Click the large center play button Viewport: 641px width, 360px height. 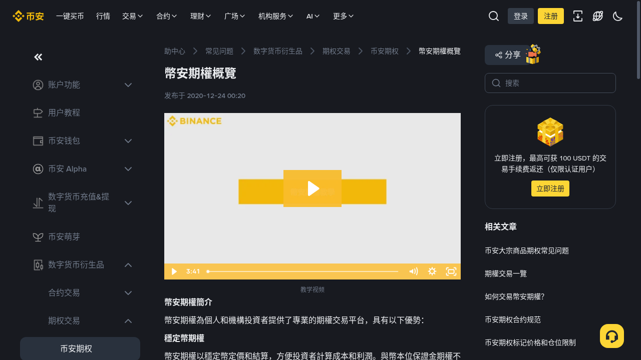click(x=312, y=188)
